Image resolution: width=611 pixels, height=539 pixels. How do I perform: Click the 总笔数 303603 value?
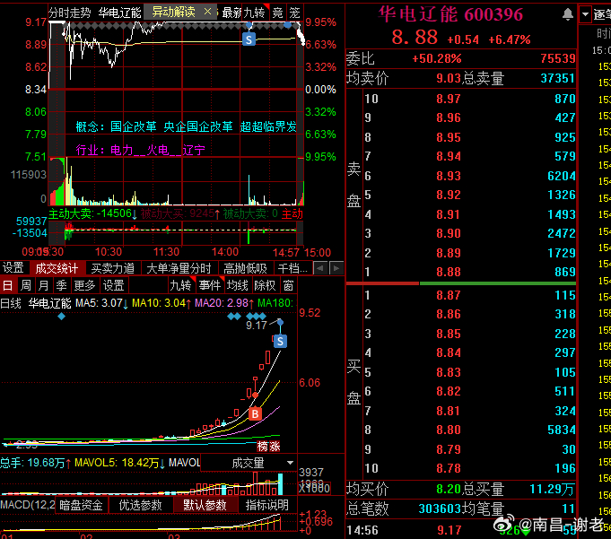[x=440, y=509]
